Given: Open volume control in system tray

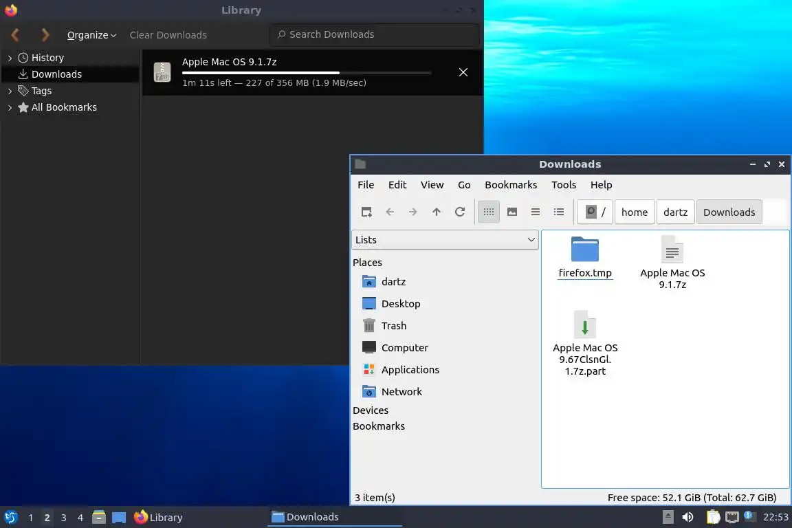Looking at the screenshot, I should tap(687, 517).
